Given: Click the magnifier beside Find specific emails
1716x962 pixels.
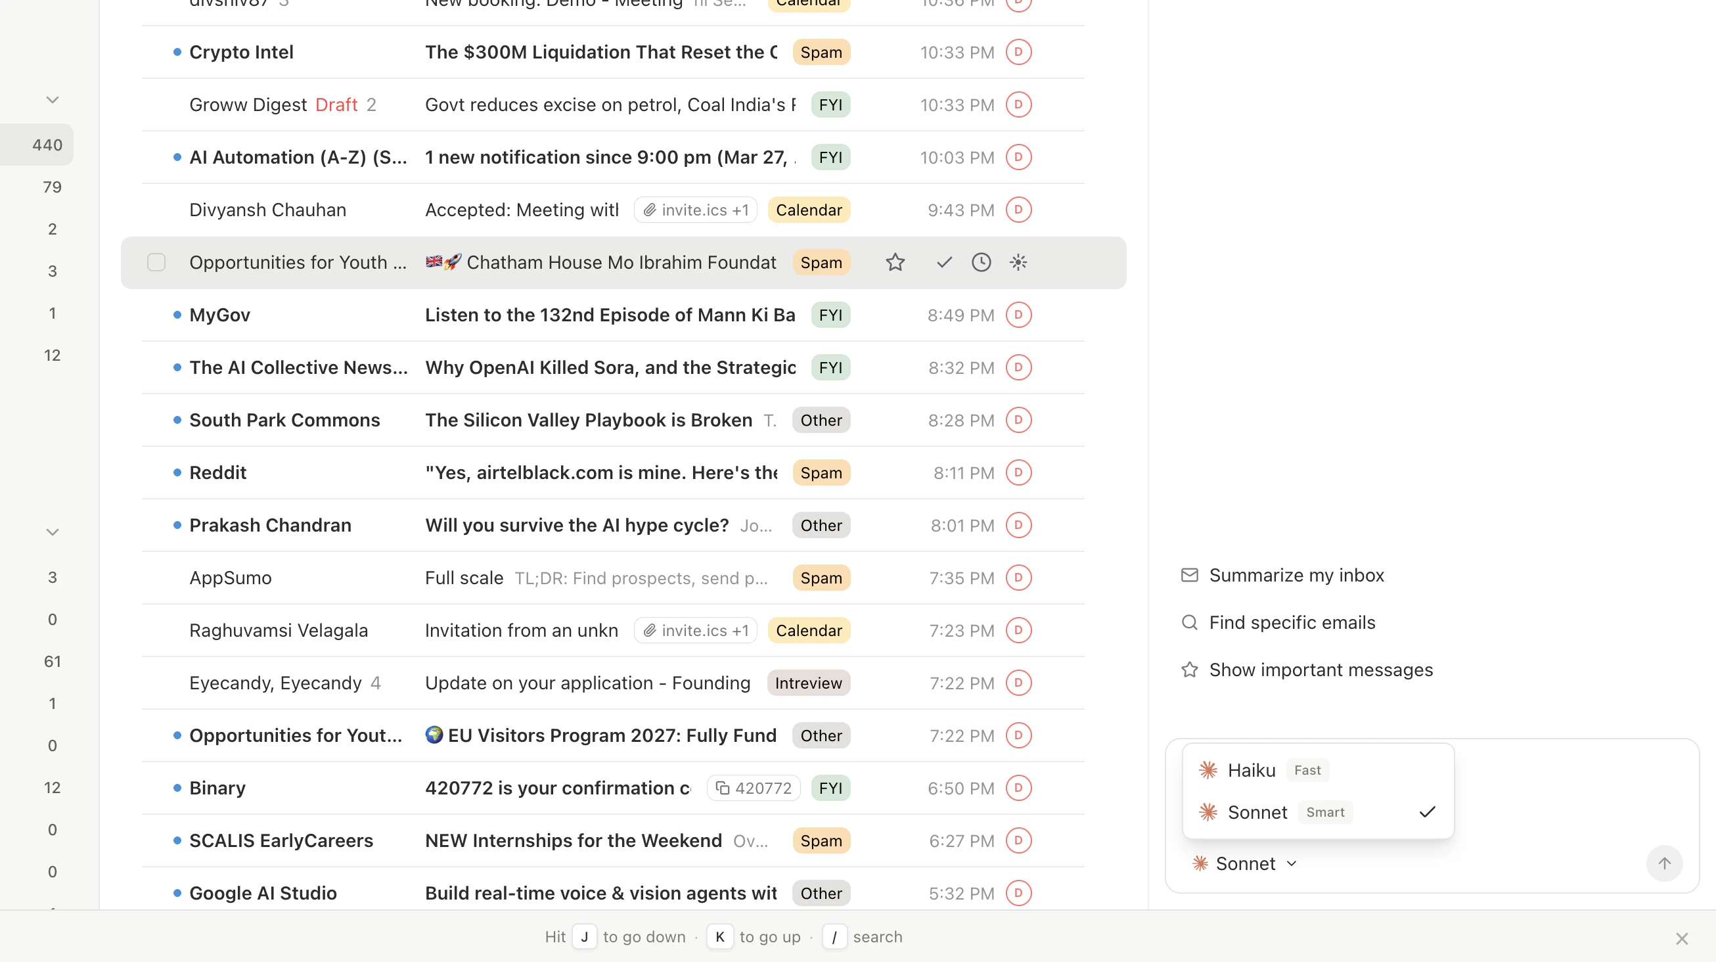Looking at the screenshot, I should (1190, 622).
